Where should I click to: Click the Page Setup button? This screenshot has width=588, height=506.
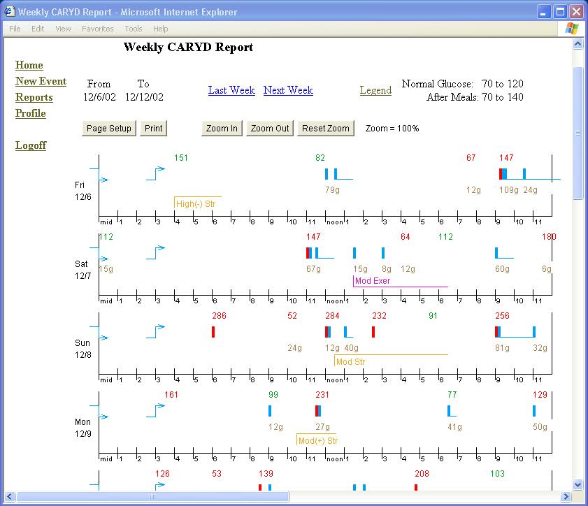(x=109, y=128)
